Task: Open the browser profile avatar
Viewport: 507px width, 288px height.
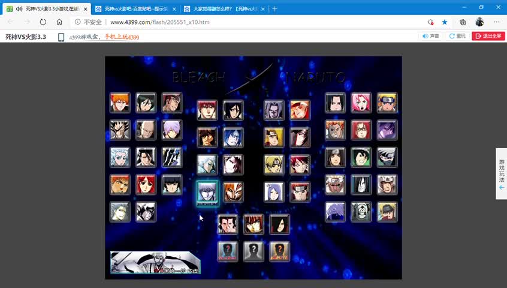Action: coord(479,22)
